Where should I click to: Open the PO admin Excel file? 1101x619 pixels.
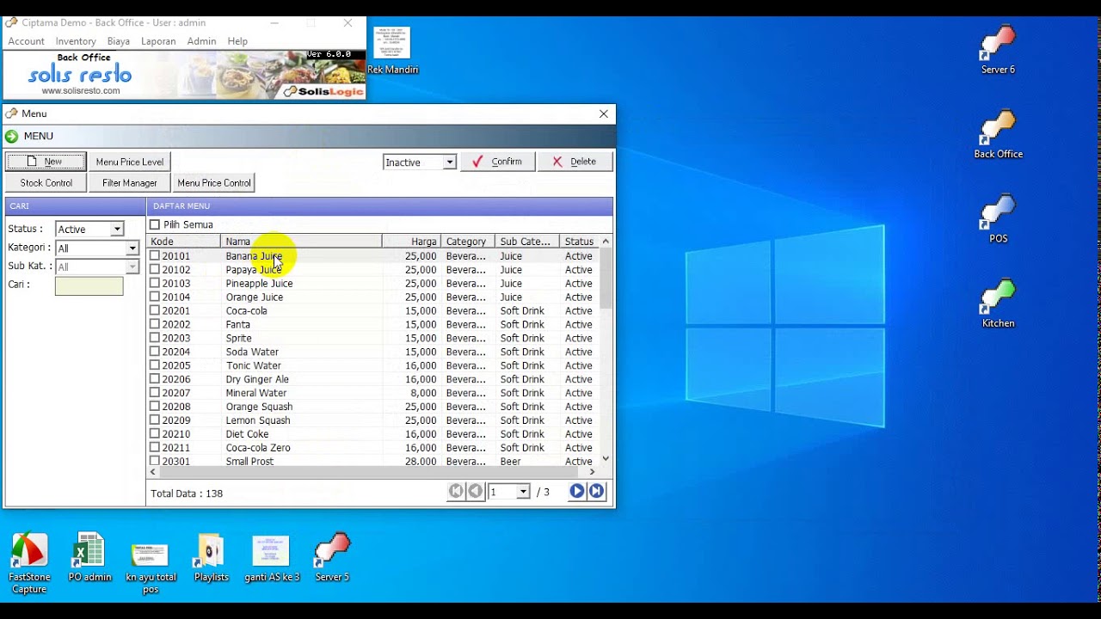pyautogui.click(x=89, y=557)
